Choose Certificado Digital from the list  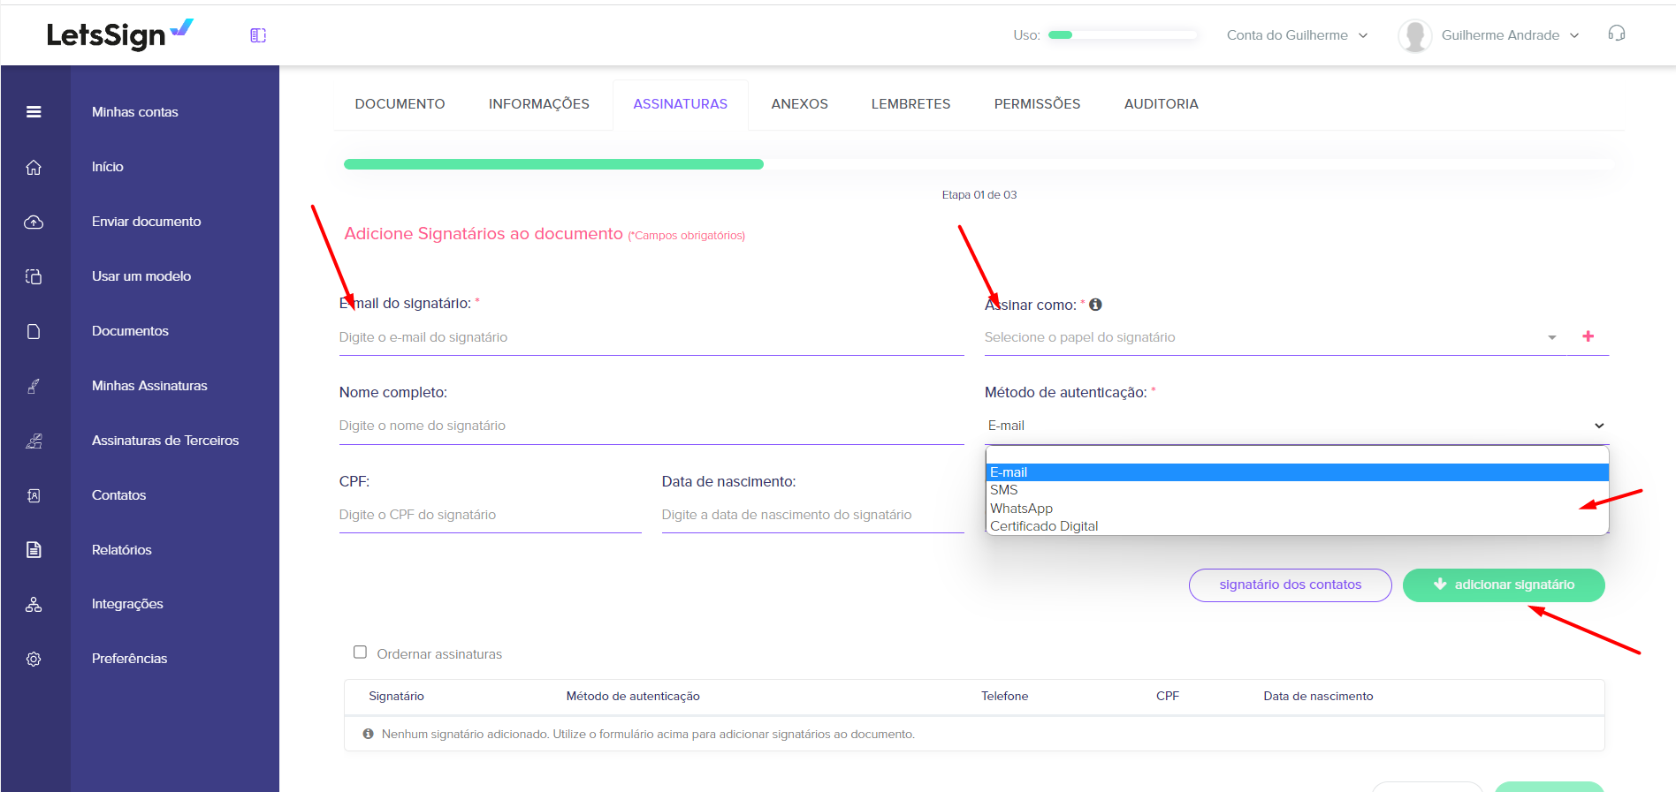[x=1297, y=526]
